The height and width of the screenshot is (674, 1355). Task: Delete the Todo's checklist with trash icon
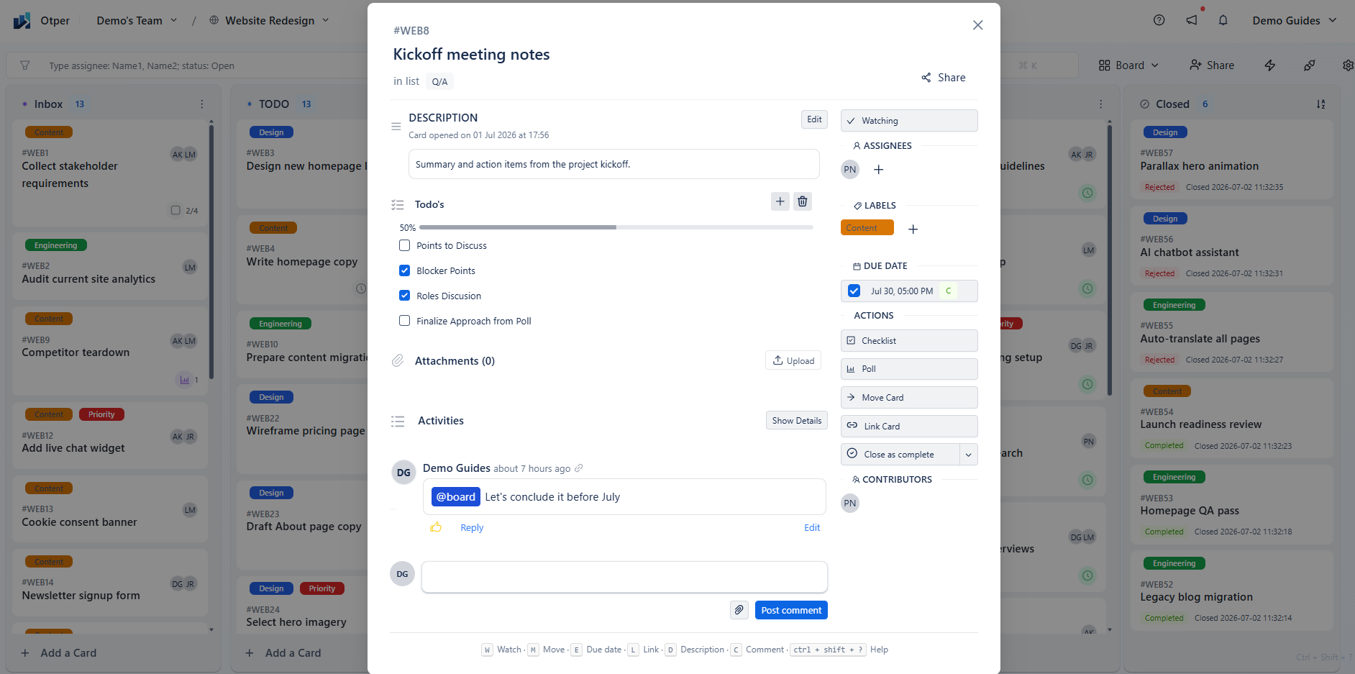[803, 201]
